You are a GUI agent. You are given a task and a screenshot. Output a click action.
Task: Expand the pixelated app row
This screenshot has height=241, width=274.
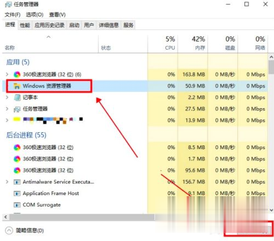coord(7,120)
